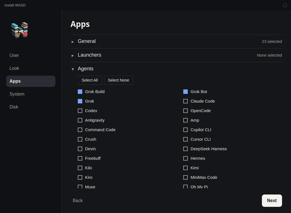Image resolution: width=291 pixels, height=213 pixels.
Task: Select the Cursor CLI checkbox
Action: pyautogui.click(x=186, y=139)
